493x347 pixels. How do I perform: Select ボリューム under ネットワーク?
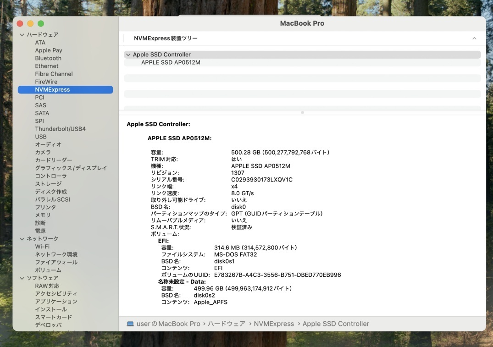[x=48, y=270]
